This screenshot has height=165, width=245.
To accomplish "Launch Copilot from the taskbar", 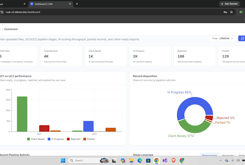I will pos(123,160).
